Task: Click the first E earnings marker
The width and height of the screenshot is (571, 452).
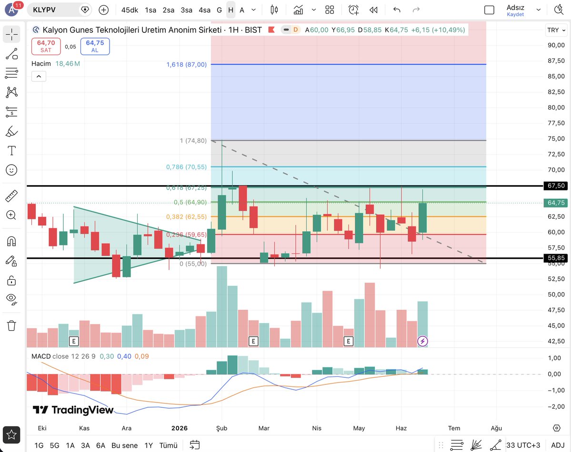Action: tap(74, 341)
